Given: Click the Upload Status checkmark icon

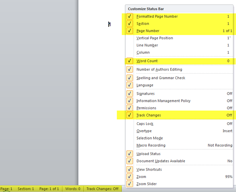Looking at the screenshot, I should pyautogui.click(x=130, y=154).
